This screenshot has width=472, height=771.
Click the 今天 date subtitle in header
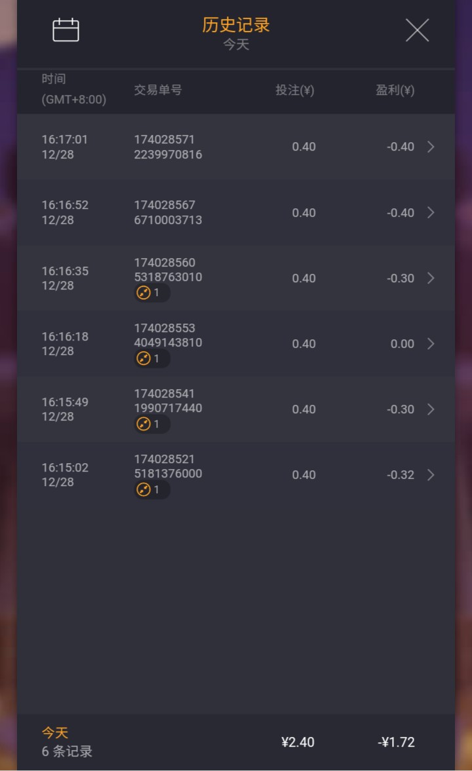236,45
